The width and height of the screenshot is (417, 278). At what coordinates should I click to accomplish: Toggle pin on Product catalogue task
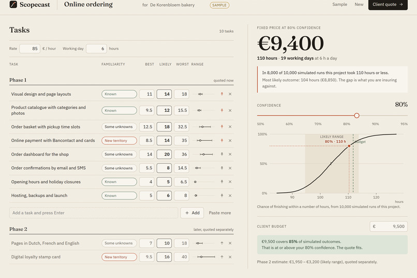pos(222,110)
